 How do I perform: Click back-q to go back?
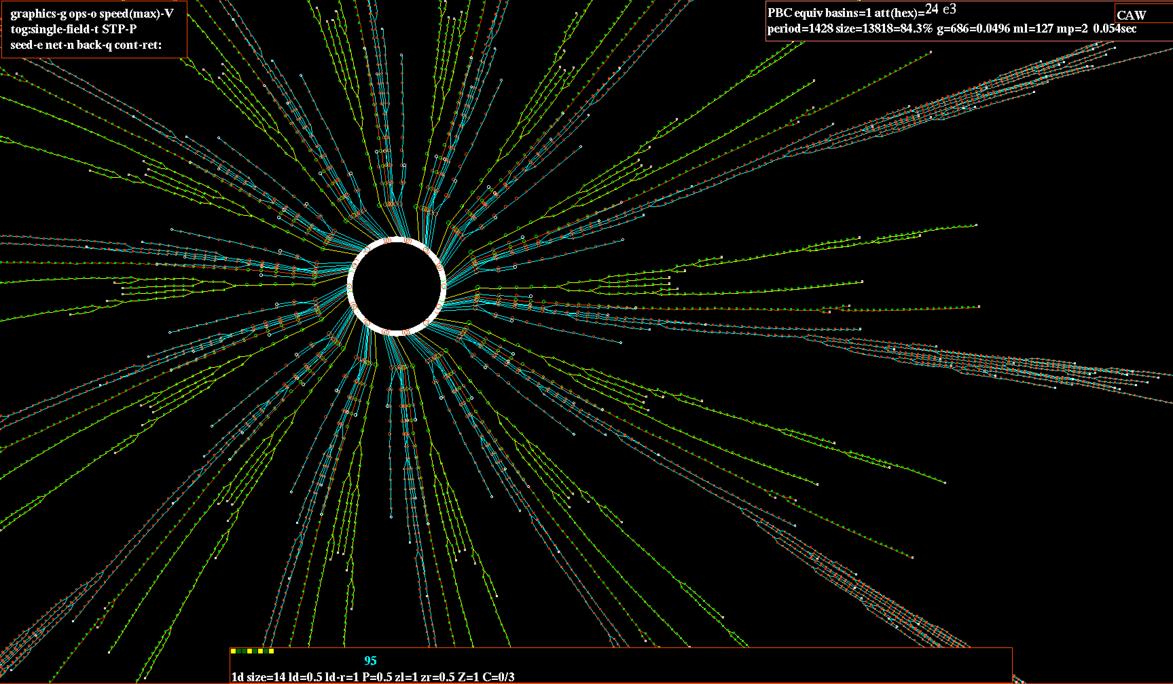click(x=94, y=45)
